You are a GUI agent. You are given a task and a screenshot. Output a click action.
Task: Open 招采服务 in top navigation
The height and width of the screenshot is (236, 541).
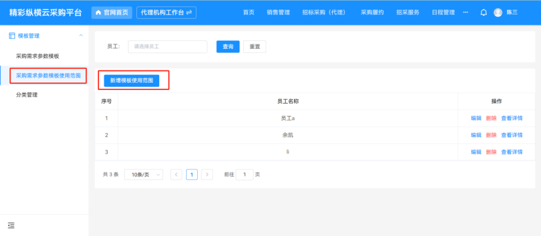[x=408, y=12]
